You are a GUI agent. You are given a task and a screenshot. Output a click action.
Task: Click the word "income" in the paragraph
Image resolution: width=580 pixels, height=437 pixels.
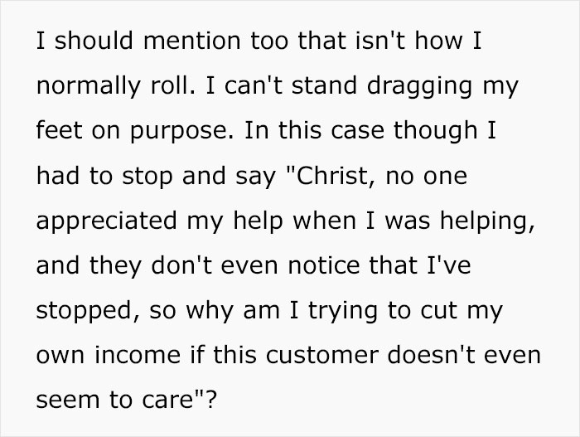138,355
